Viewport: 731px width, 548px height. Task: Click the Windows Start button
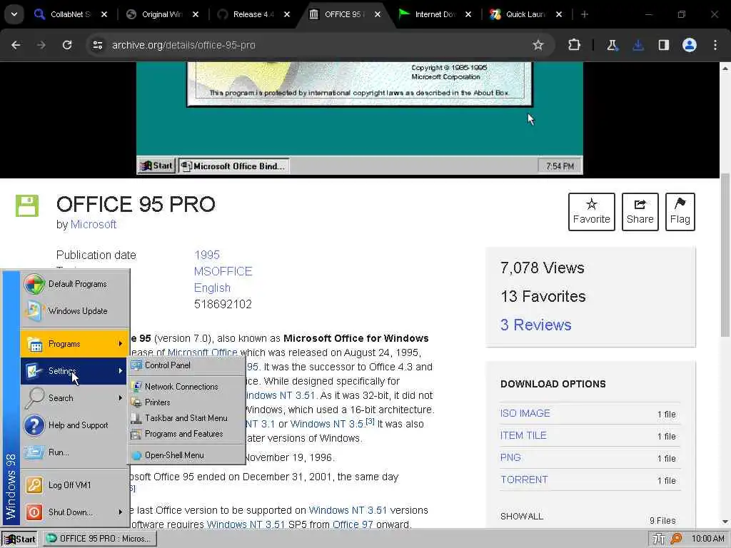[19, 539]
